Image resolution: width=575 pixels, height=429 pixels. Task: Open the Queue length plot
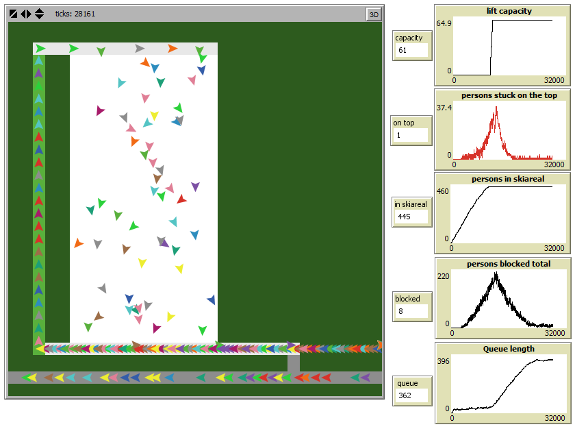(502, 382)
